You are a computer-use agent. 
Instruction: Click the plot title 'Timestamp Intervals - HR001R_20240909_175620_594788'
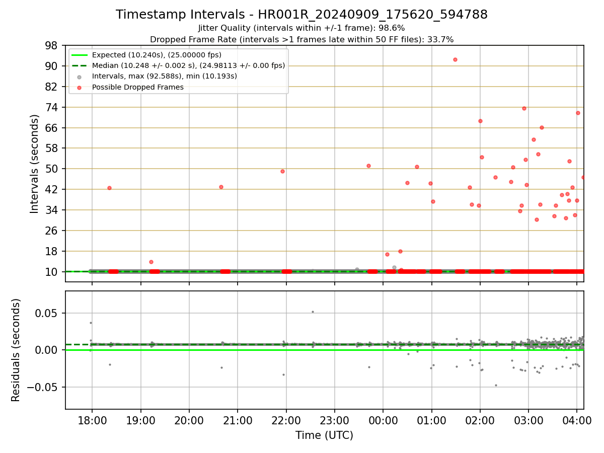(x=301, y=15)
